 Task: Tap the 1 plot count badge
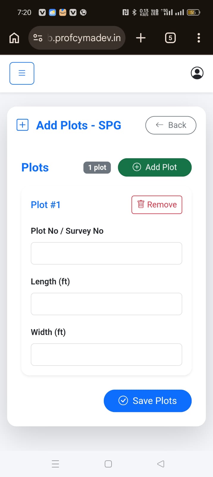coord(97,168)
